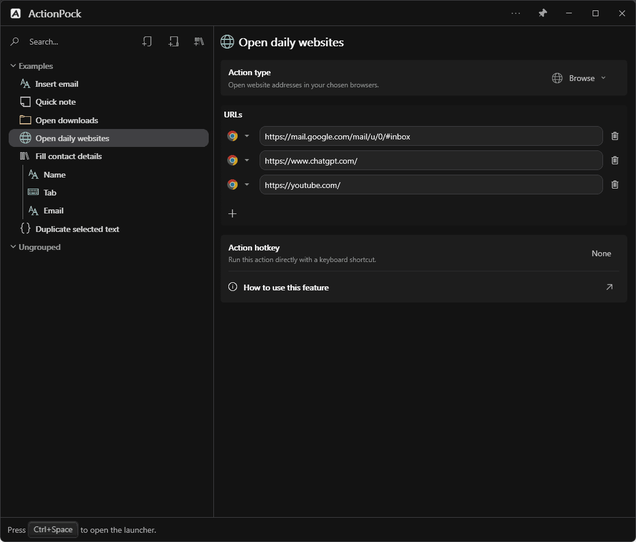636x542 pixels.
Task: Click the youtube.com URL field
Action: coord(431,185)
